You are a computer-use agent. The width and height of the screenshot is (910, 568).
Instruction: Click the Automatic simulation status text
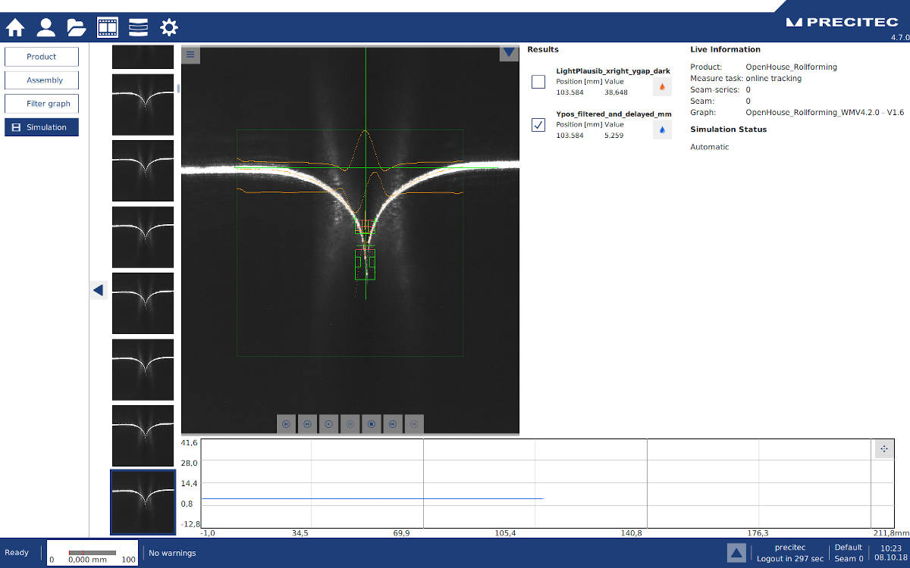(x=709, y=147)
